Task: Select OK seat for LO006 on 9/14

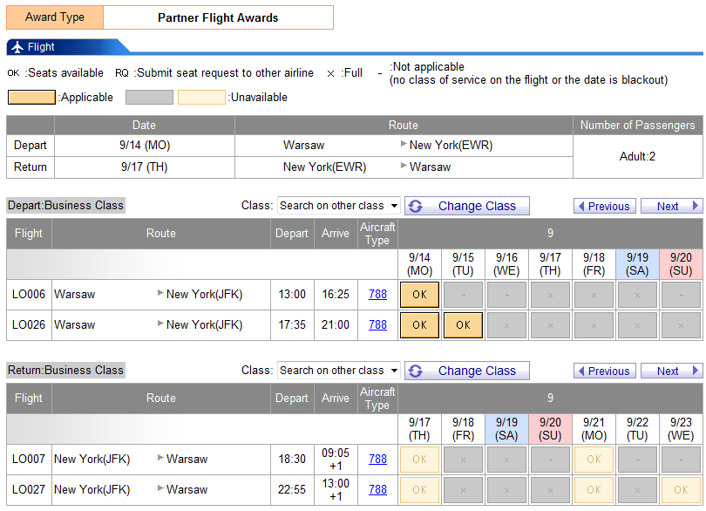Action: coord(419,295)
